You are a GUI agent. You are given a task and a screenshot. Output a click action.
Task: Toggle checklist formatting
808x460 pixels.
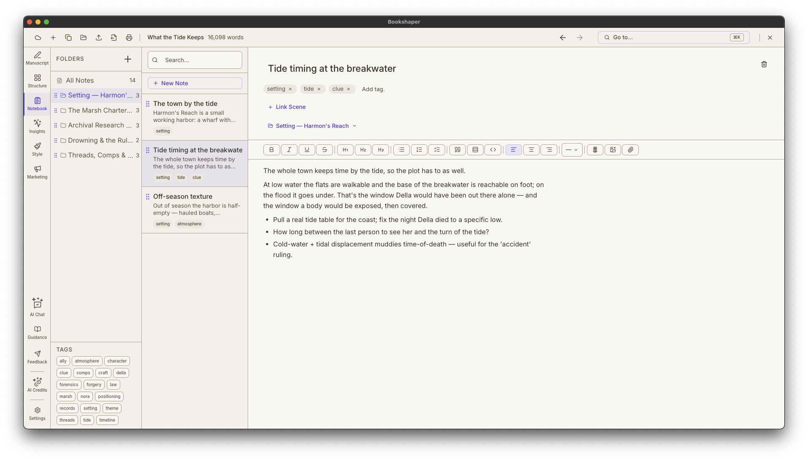click(x=437, y=150)
